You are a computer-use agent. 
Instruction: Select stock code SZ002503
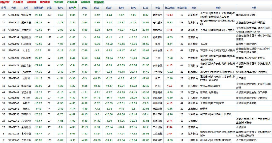[14, 98]
